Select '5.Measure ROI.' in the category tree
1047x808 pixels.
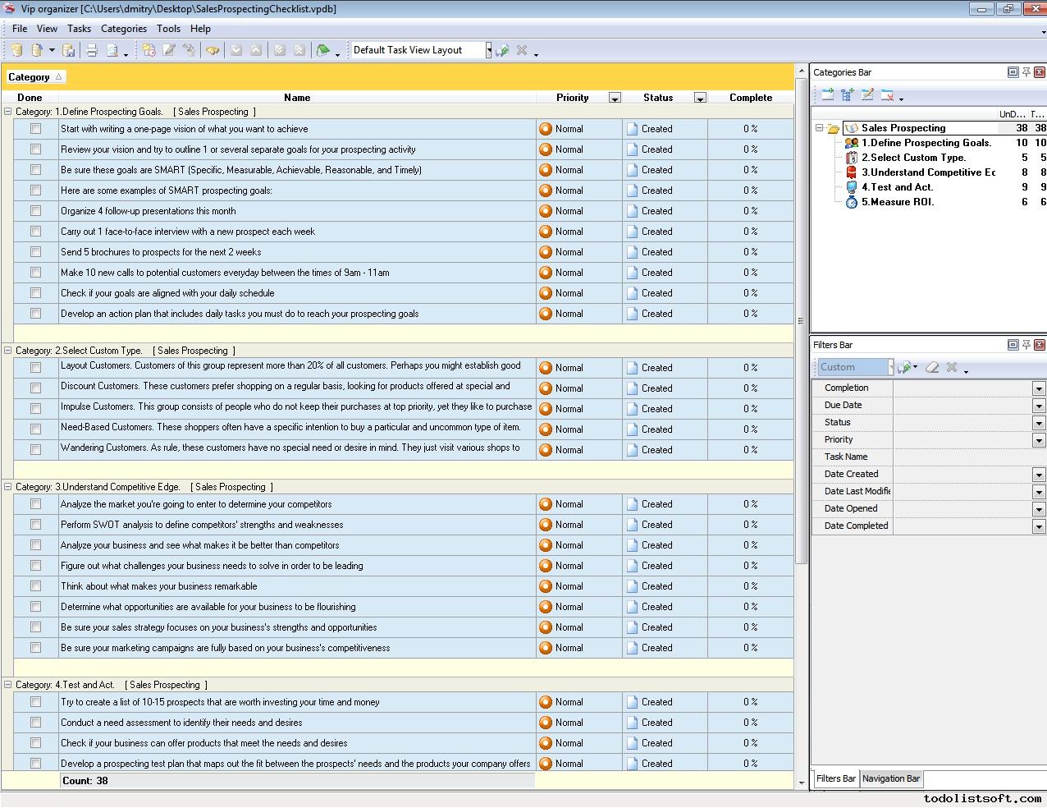(897, 202)
